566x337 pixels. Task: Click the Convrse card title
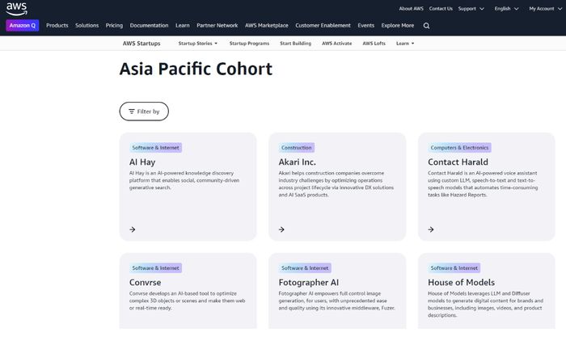click(145, 283)
